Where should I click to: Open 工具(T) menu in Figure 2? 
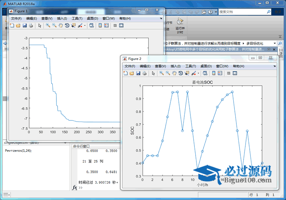click(191, 66)
